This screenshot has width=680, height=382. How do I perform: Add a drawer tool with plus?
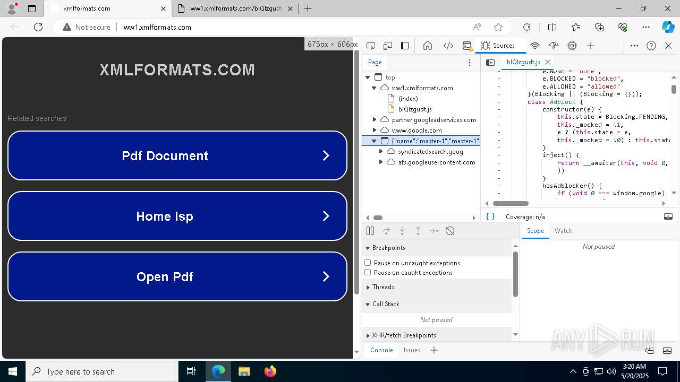(x=434, y=350)
